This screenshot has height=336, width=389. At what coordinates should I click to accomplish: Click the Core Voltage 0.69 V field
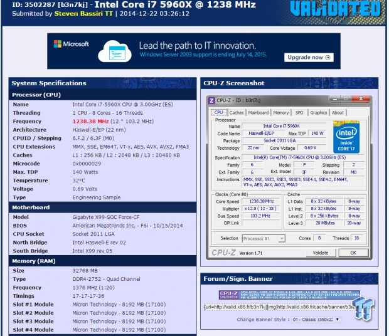pos(312,148)
